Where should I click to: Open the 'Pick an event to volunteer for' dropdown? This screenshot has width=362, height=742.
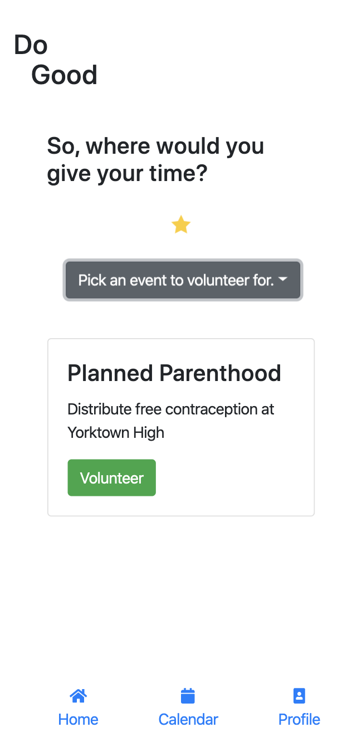[183, 280]
